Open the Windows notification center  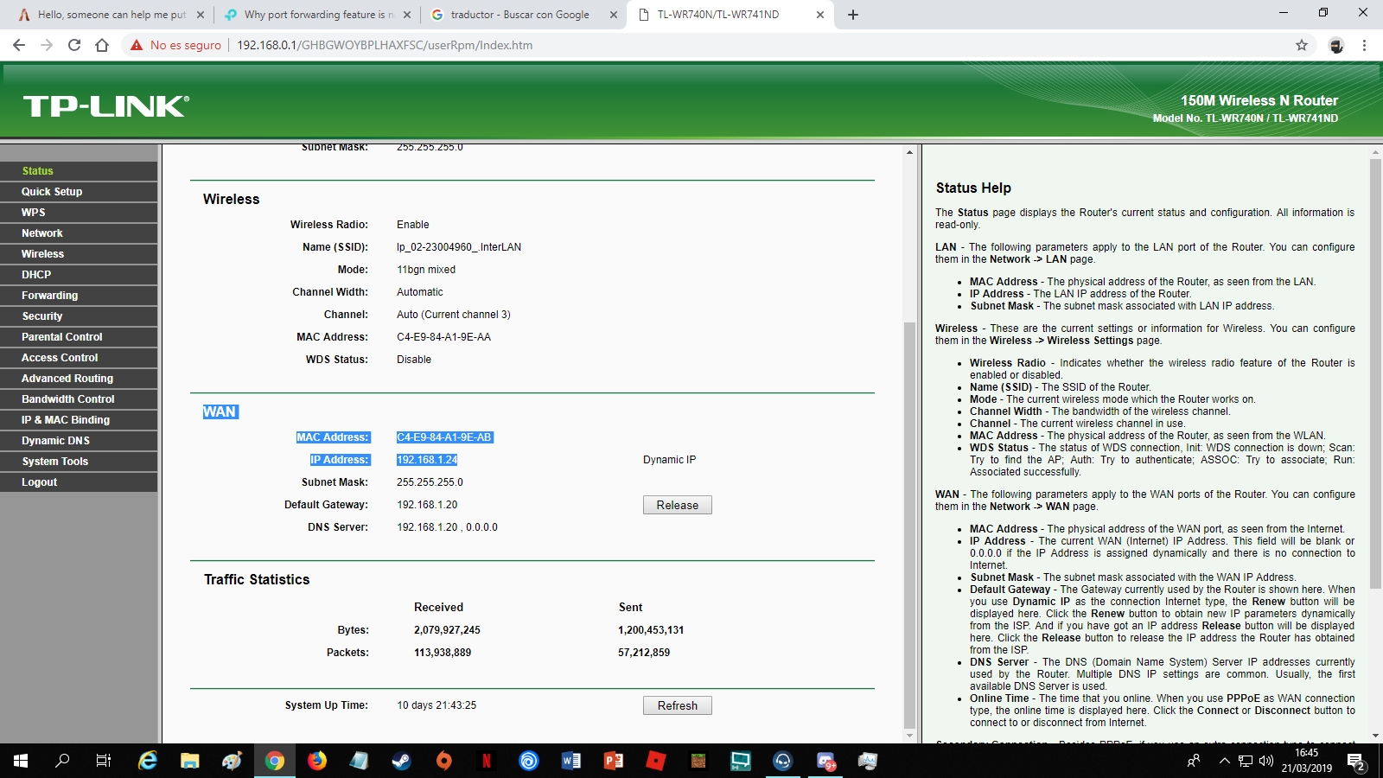[x=1356, y=761]
